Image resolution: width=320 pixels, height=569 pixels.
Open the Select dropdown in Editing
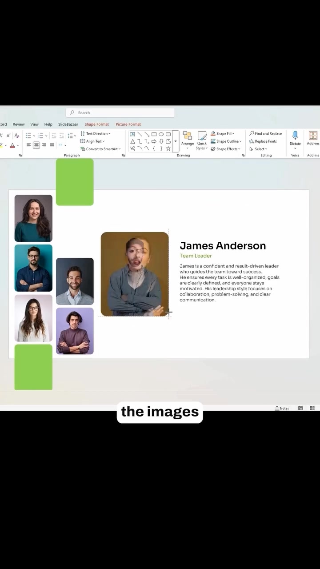point(258,149)
